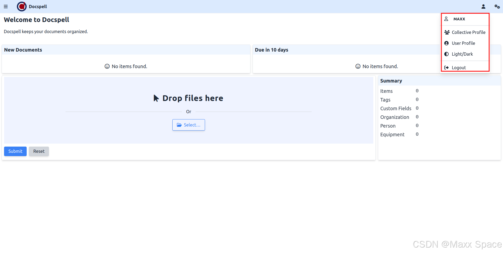Click the Equipment summary row

pyautogui.click(x=399, y=134)
